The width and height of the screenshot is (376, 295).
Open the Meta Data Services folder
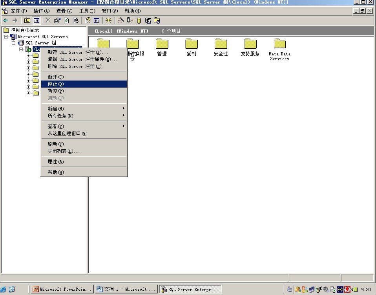[x=279, y=49]
